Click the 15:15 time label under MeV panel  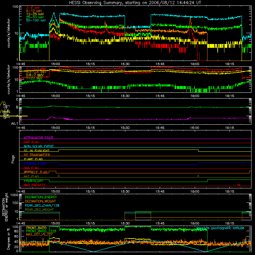pyautogui.click(x=90, y=96)
